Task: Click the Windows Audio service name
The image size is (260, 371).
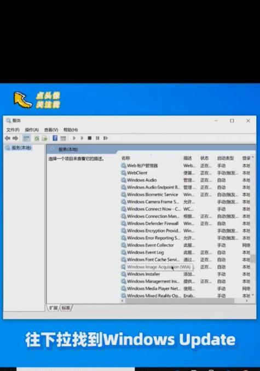Action: [142, 180]
